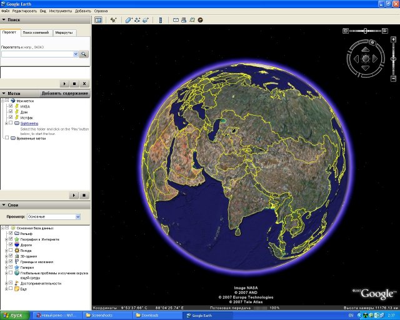This screenshot has width=400, height=320.
Task: Click the tilt reset button left of tilt slider
Action: click(x=346, y=31)
